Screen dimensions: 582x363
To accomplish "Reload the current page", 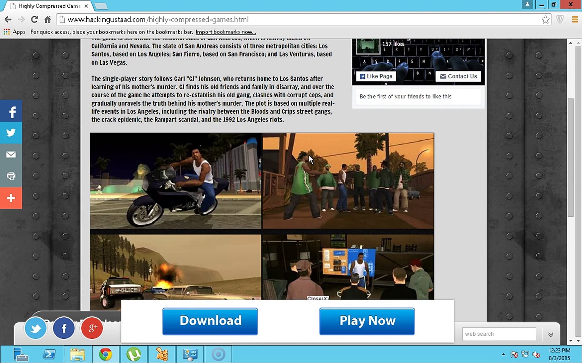I will point(34,19).
